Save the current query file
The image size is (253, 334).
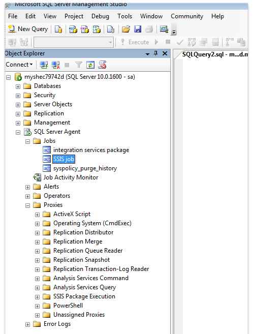click(138, 29)
